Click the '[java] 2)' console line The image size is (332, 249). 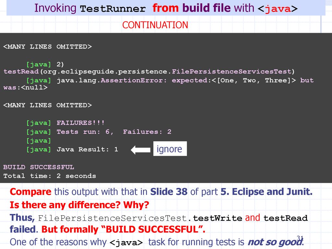coord(45,65)
